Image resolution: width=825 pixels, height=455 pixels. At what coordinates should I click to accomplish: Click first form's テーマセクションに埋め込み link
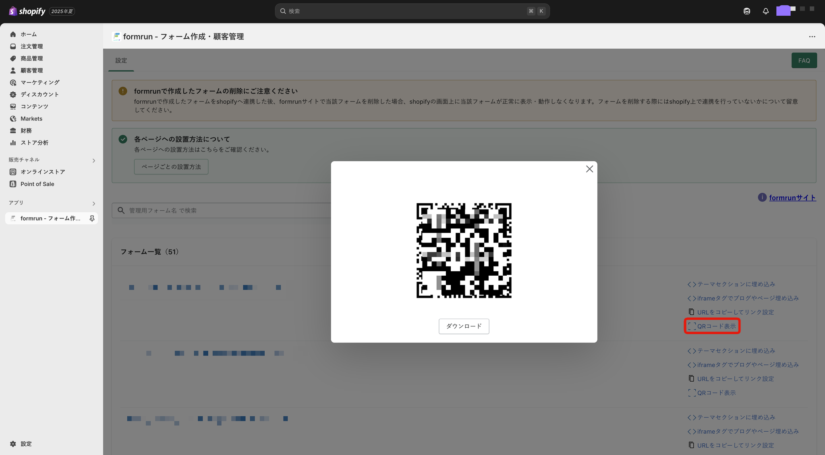pyautogui.click(x=732, y=284)
